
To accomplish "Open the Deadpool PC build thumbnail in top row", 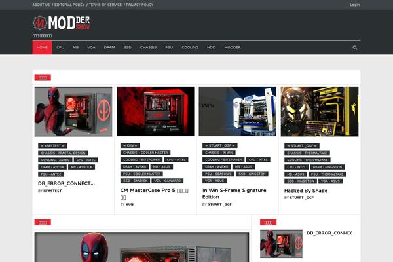I will pos(73,111).
